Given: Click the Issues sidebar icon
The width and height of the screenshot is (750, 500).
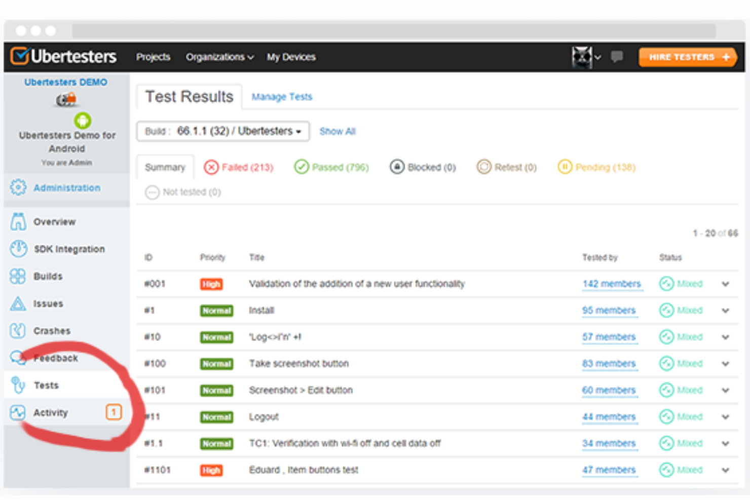Looking at the screenshot, I should (x=18, y=303).
